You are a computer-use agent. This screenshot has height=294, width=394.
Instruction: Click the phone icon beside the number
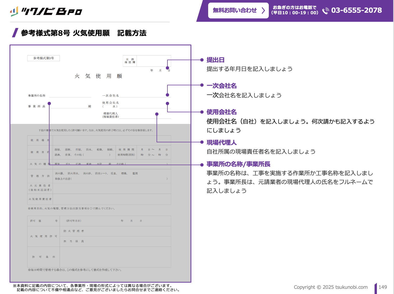click(325, 11)
